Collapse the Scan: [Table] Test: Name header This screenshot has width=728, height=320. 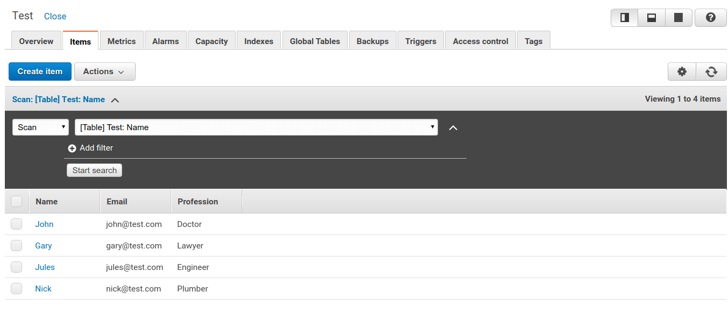(x=115, y=99)
